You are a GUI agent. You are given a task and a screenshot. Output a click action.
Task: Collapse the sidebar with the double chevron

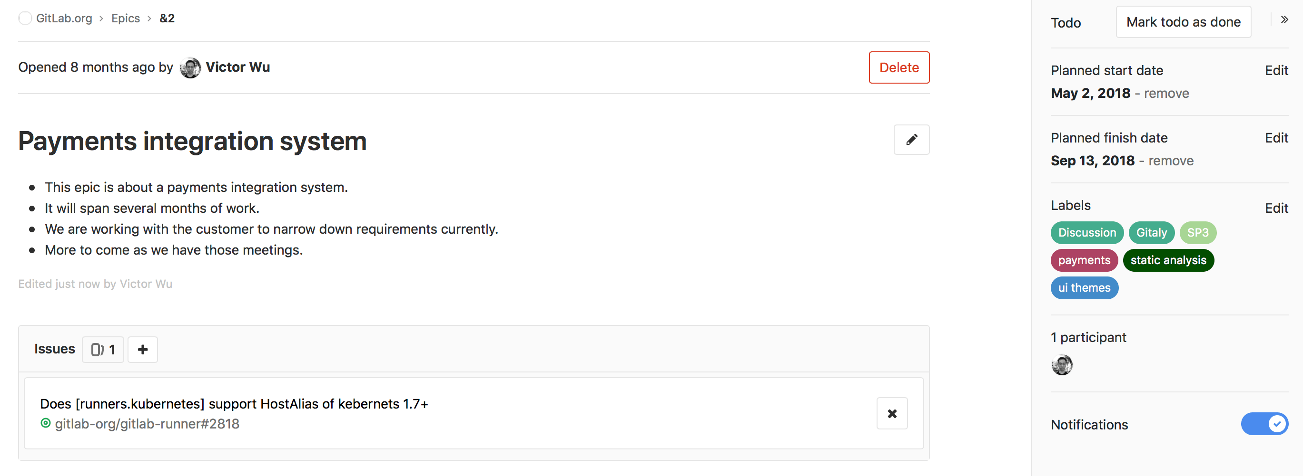tap(1284, 19)
